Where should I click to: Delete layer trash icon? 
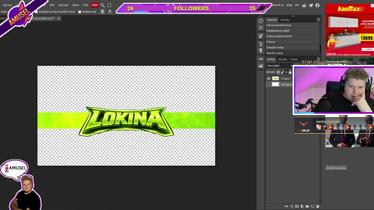pos(318,206)
